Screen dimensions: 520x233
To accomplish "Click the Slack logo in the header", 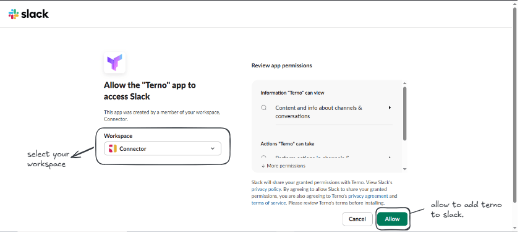I will pos(28,14).
